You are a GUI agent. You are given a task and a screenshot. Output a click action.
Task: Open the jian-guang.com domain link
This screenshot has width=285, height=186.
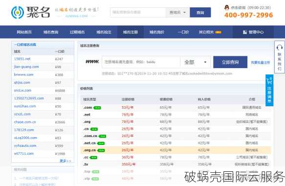[x=26, y=67]
